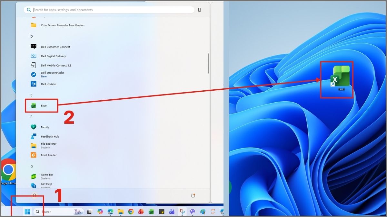
Task: Click the Windows Start button
Action: click(x=27, y=212)
